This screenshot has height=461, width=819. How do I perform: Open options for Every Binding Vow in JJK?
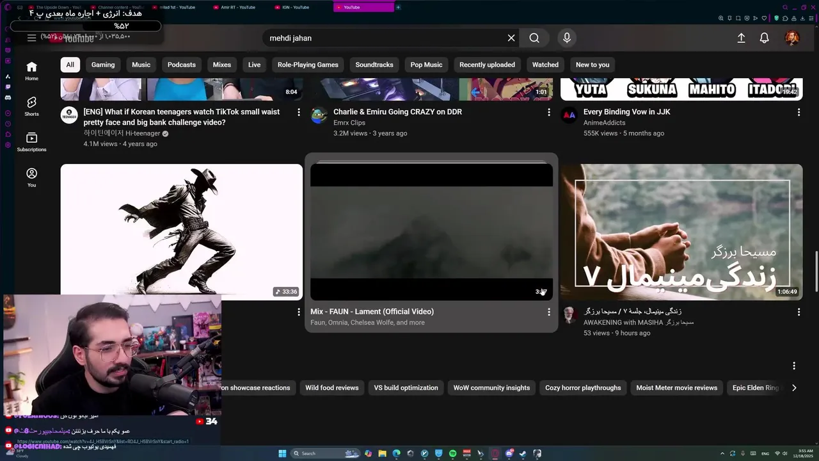pyautogui.click(x=799, y=112)
